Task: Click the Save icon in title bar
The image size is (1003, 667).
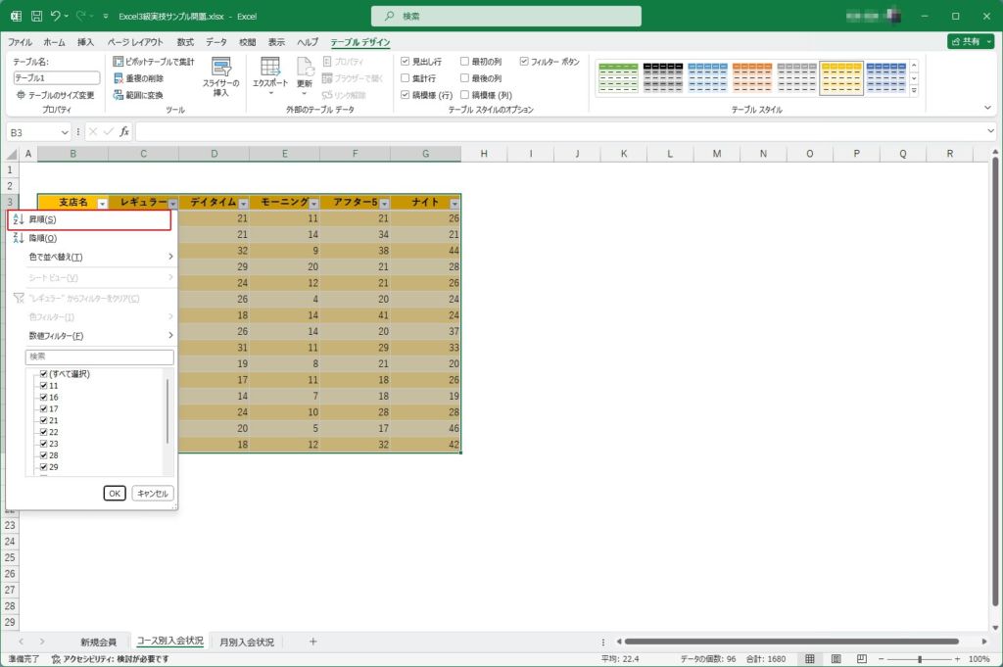Action: click(36, 16)
